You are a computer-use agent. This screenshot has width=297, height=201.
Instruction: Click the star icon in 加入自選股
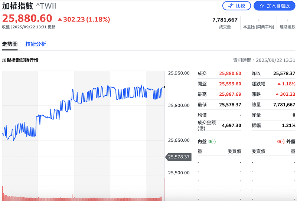pyautogui.click(x=262, y=6)
